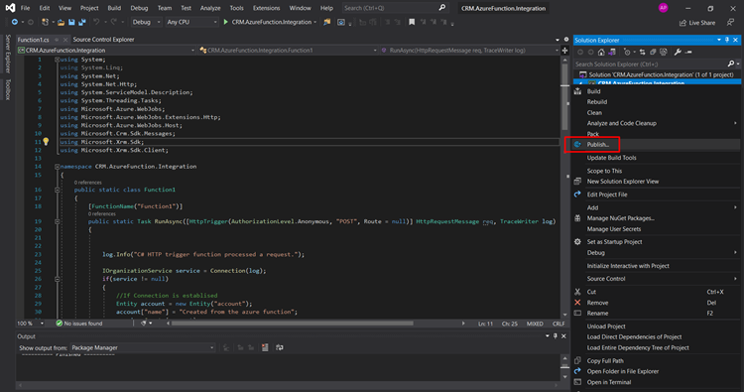Image resolution: width=744 pixels, height=392 pixels.
Task: Open the RunAsync member dropdown
Action: pos(470,50)
